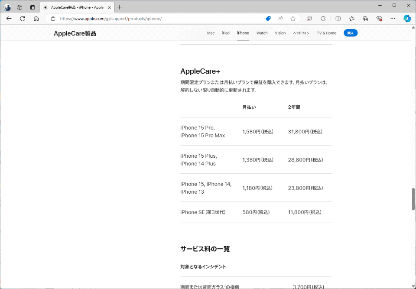Click the address bar to edit URL
Image resolution: width=416 pixels, height=289 pixels.
152,19
